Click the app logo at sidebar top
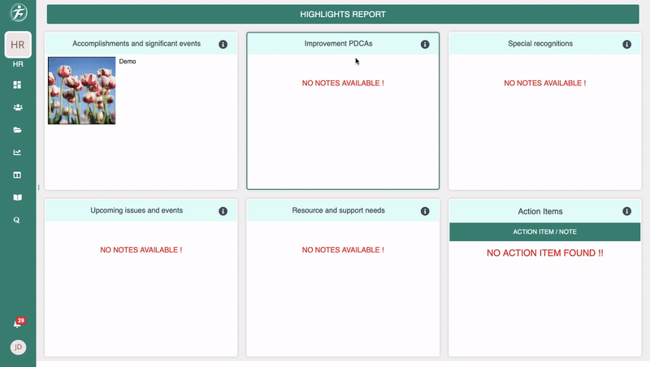650x367 pixels. coord(18,12)
